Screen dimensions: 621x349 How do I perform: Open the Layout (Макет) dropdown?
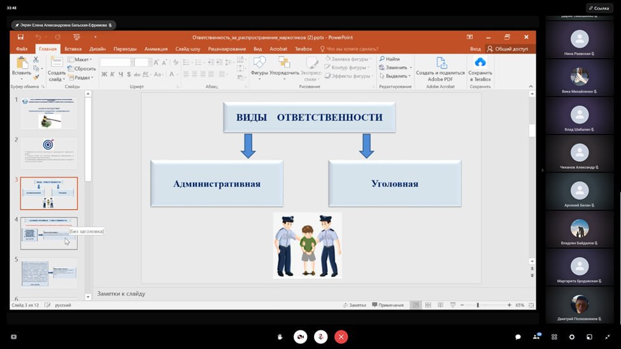click(x=83, y=59)
